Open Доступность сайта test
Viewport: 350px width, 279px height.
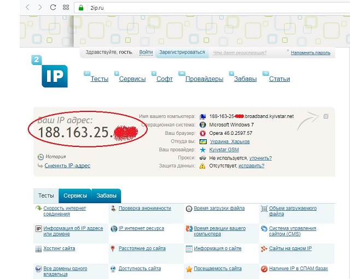[x=139, y=269]
